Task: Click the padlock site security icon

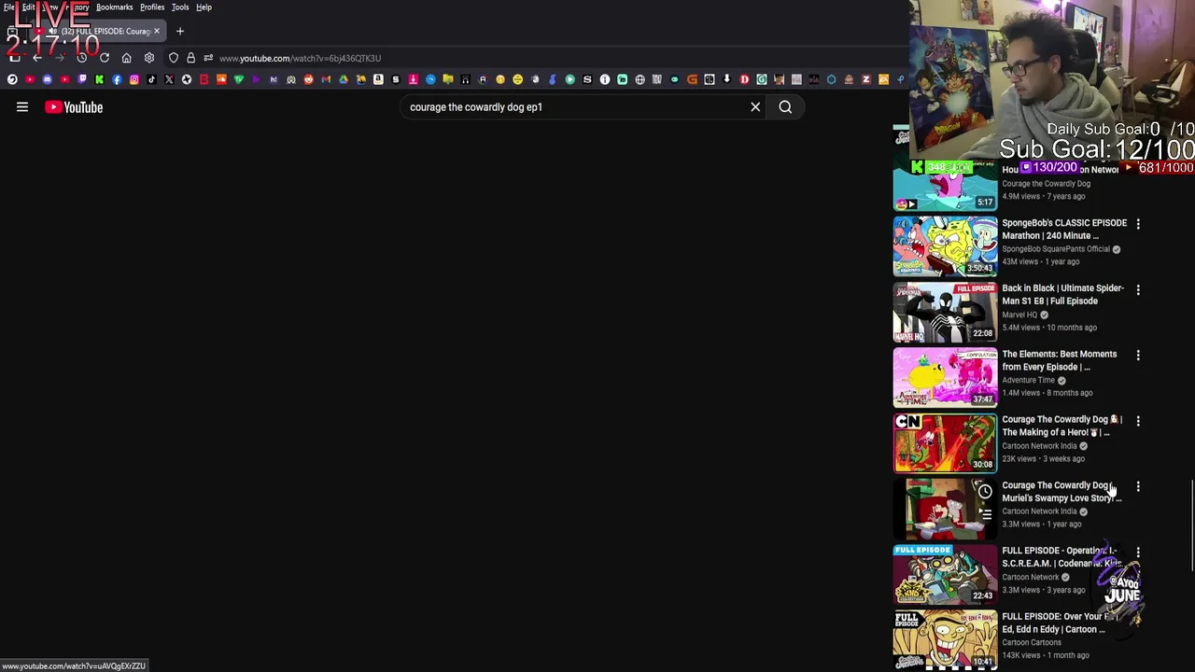Action: click(190, 58)
